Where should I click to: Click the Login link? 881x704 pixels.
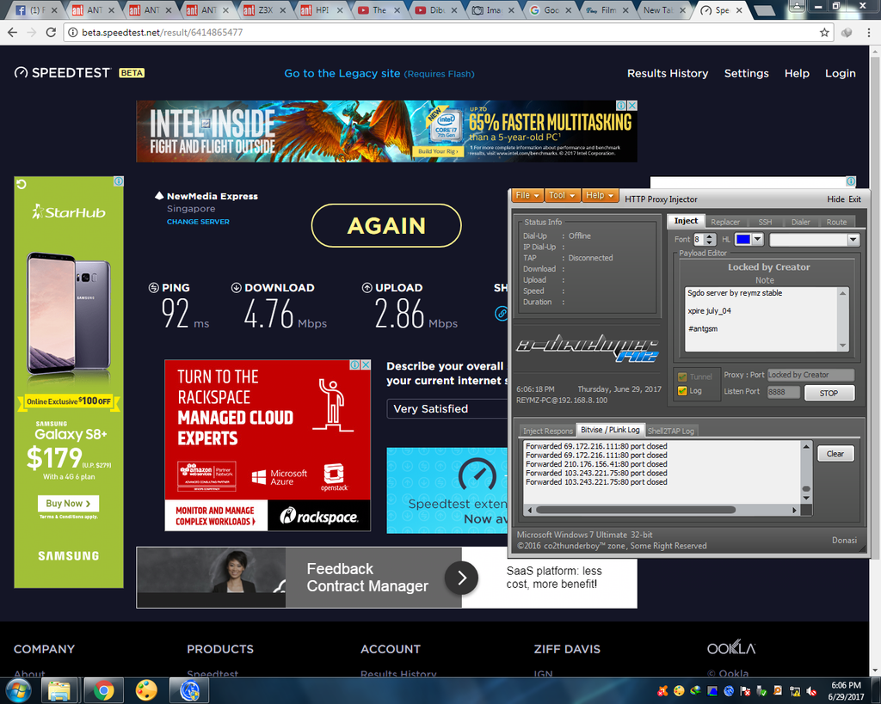[x=840, y=74]
